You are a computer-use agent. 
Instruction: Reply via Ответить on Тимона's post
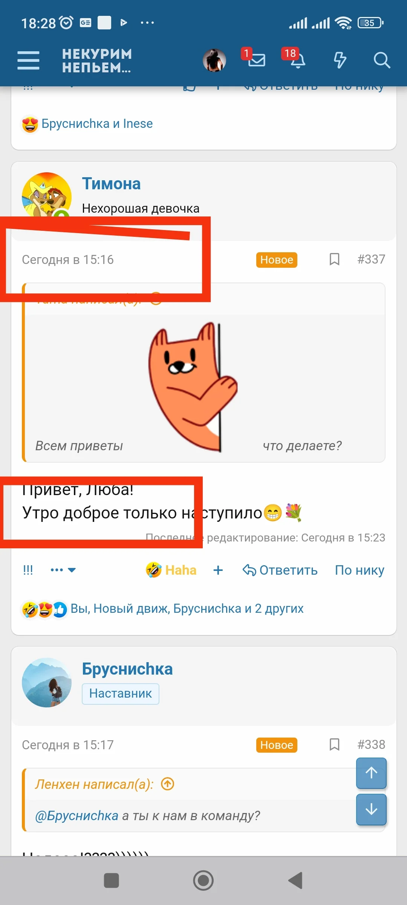pyautogui.click(x=280, y=570)
